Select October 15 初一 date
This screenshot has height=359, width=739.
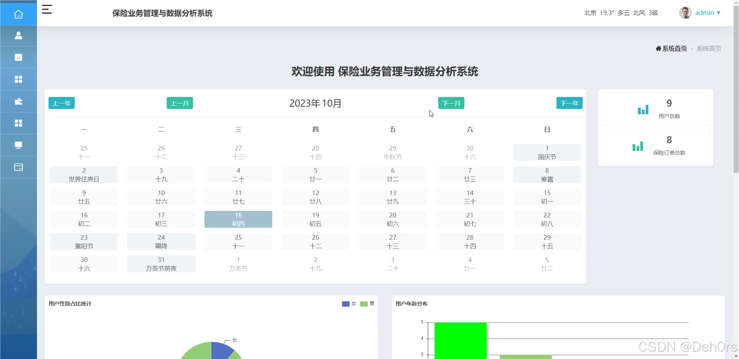[547, 197]
